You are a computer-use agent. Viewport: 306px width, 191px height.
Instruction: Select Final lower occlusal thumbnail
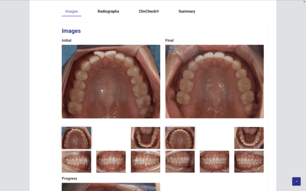click(249, 138)
